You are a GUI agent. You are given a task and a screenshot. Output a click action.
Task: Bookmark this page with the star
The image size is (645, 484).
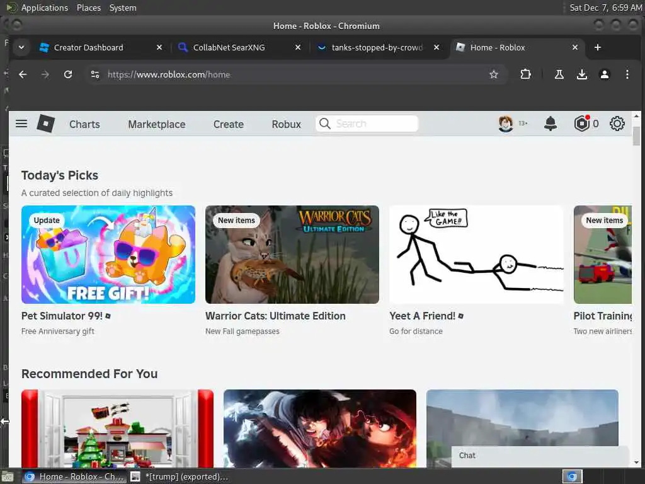click(x=494, y=74)
